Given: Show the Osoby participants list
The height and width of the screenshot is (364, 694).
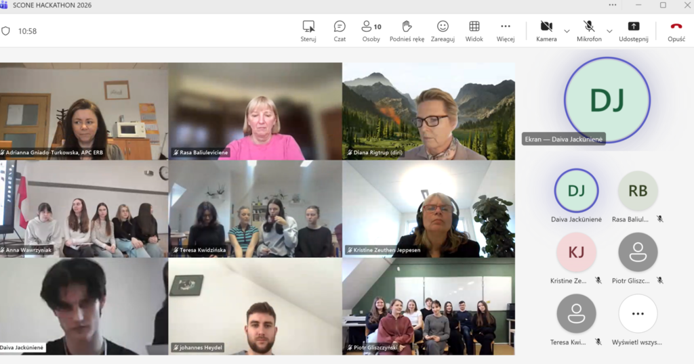Looking at the screenshot, I should tap(371, 30).
